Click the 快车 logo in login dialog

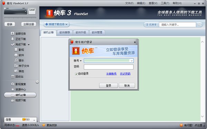coord(83,51)
